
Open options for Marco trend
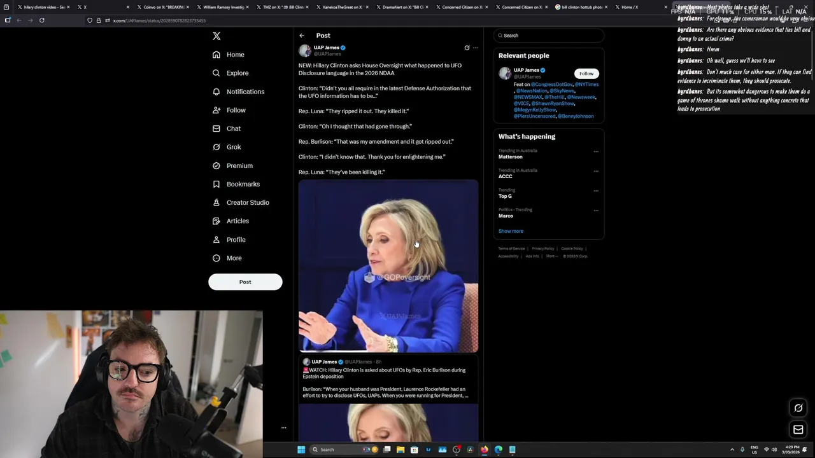[x=596, y=211]
